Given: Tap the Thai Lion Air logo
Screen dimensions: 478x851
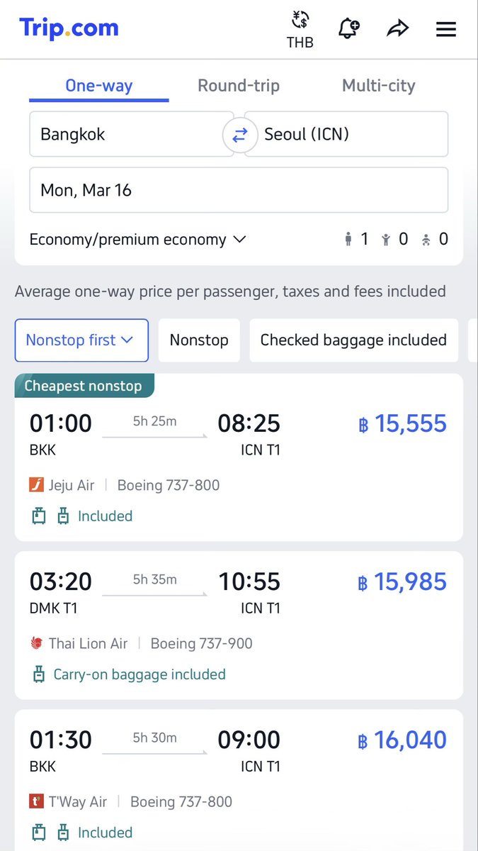Looking at the screenshot, I should (37, 644).
